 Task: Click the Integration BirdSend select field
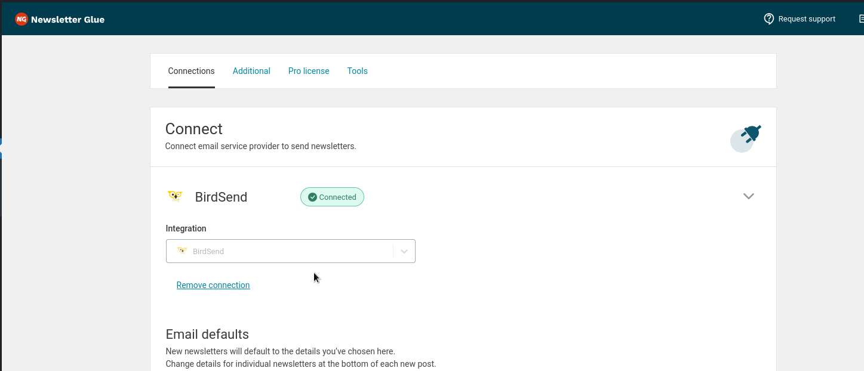[x=291, y=251]
